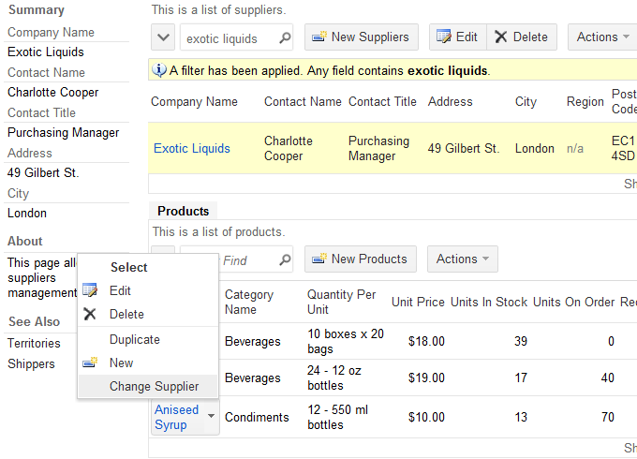Click the info icon in filter message bar

point(159,70)
